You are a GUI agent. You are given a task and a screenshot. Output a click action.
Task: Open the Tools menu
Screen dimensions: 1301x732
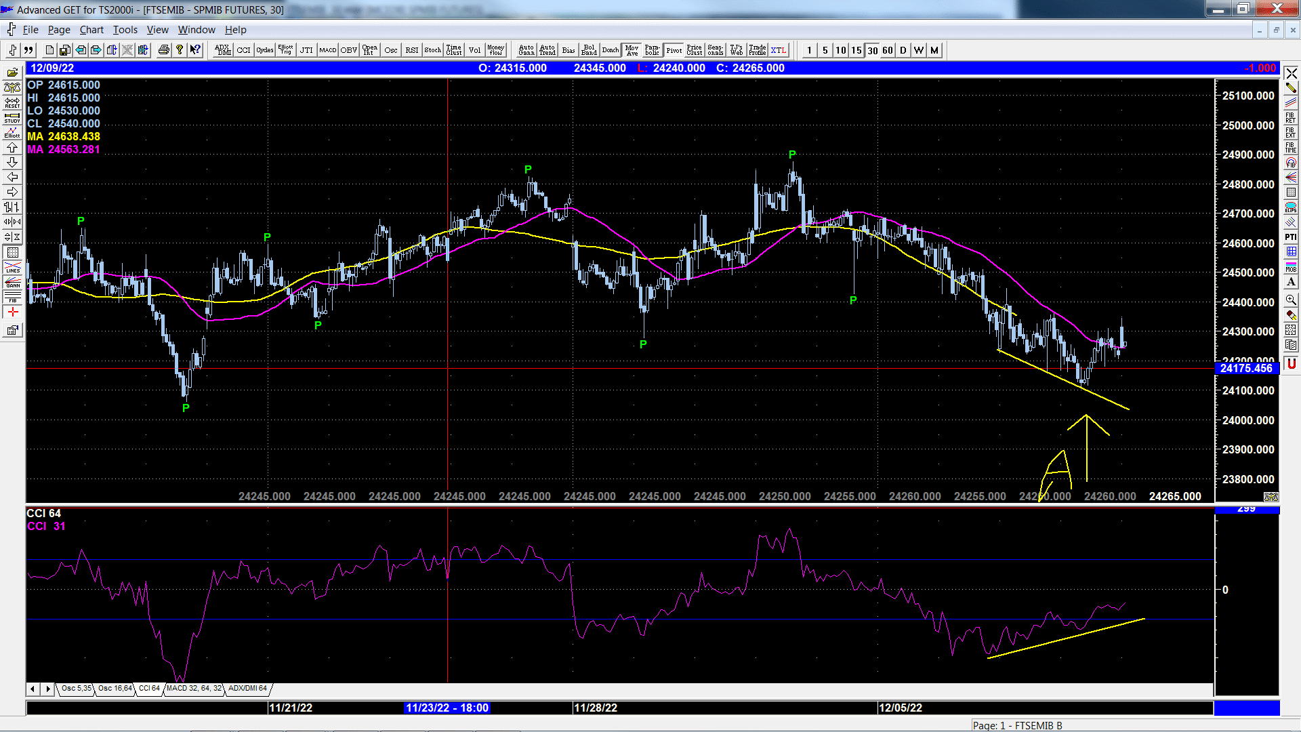click(x=125, y=30)
